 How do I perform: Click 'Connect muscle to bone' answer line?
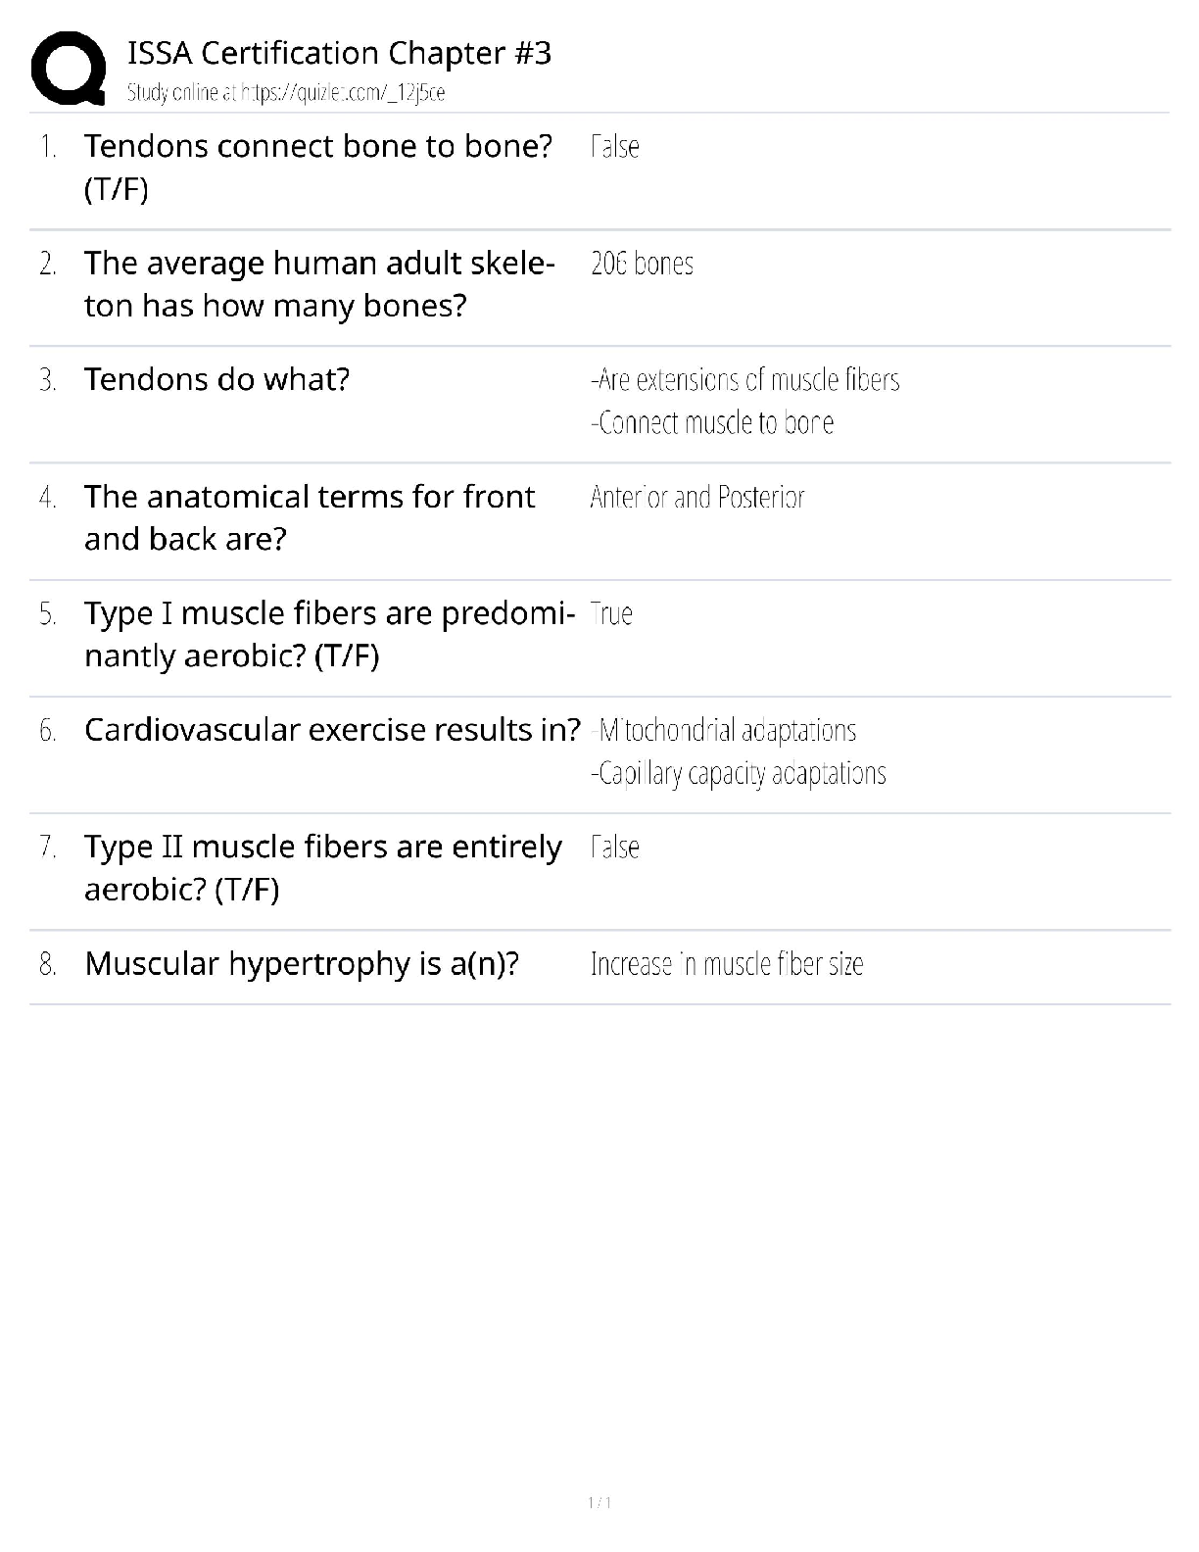(712, 422)
